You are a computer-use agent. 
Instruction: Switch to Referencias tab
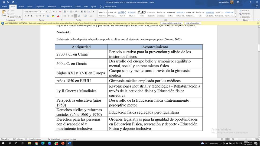click(52, 6)
